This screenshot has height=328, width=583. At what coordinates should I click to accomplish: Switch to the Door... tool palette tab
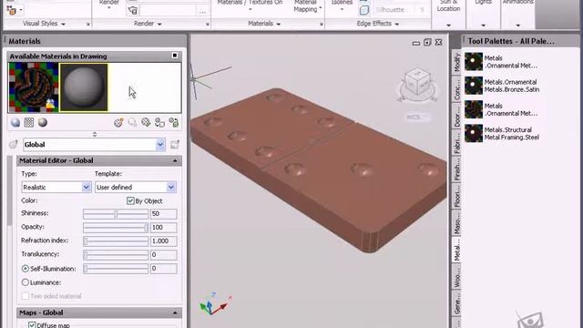456,117
